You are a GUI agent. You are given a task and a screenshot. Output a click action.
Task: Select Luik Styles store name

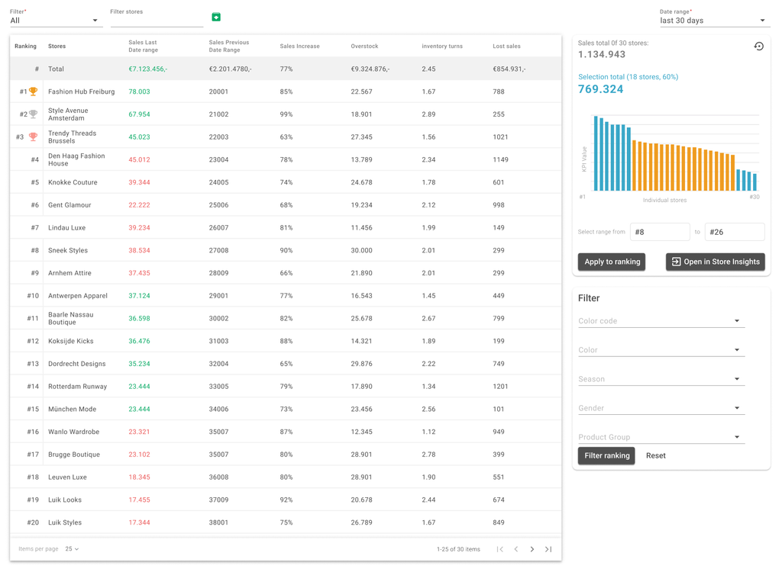(x=64, y=522)
